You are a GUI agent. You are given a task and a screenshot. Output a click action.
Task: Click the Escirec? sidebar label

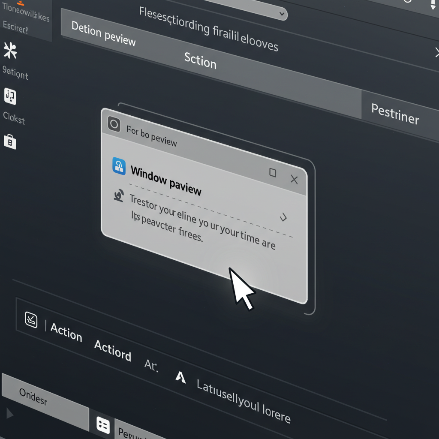15,27
